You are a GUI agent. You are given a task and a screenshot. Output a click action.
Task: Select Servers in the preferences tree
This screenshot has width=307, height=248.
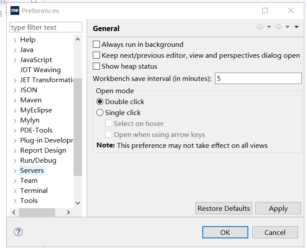click(32, 171)
